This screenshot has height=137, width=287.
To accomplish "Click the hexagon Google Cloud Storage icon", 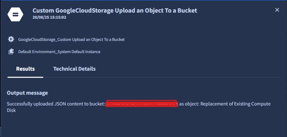I will 15,14.
